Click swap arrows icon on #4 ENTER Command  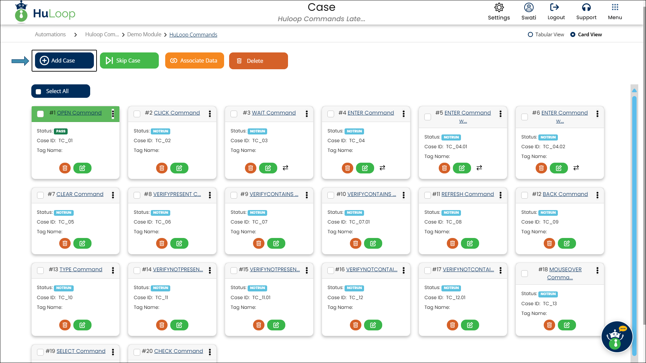point(382,168)
